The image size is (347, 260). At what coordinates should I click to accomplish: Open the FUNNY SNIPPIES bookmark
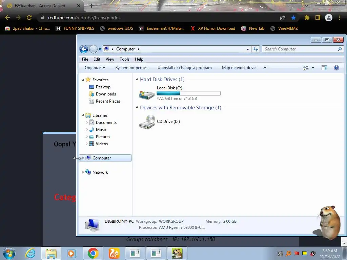click(75, 28)
